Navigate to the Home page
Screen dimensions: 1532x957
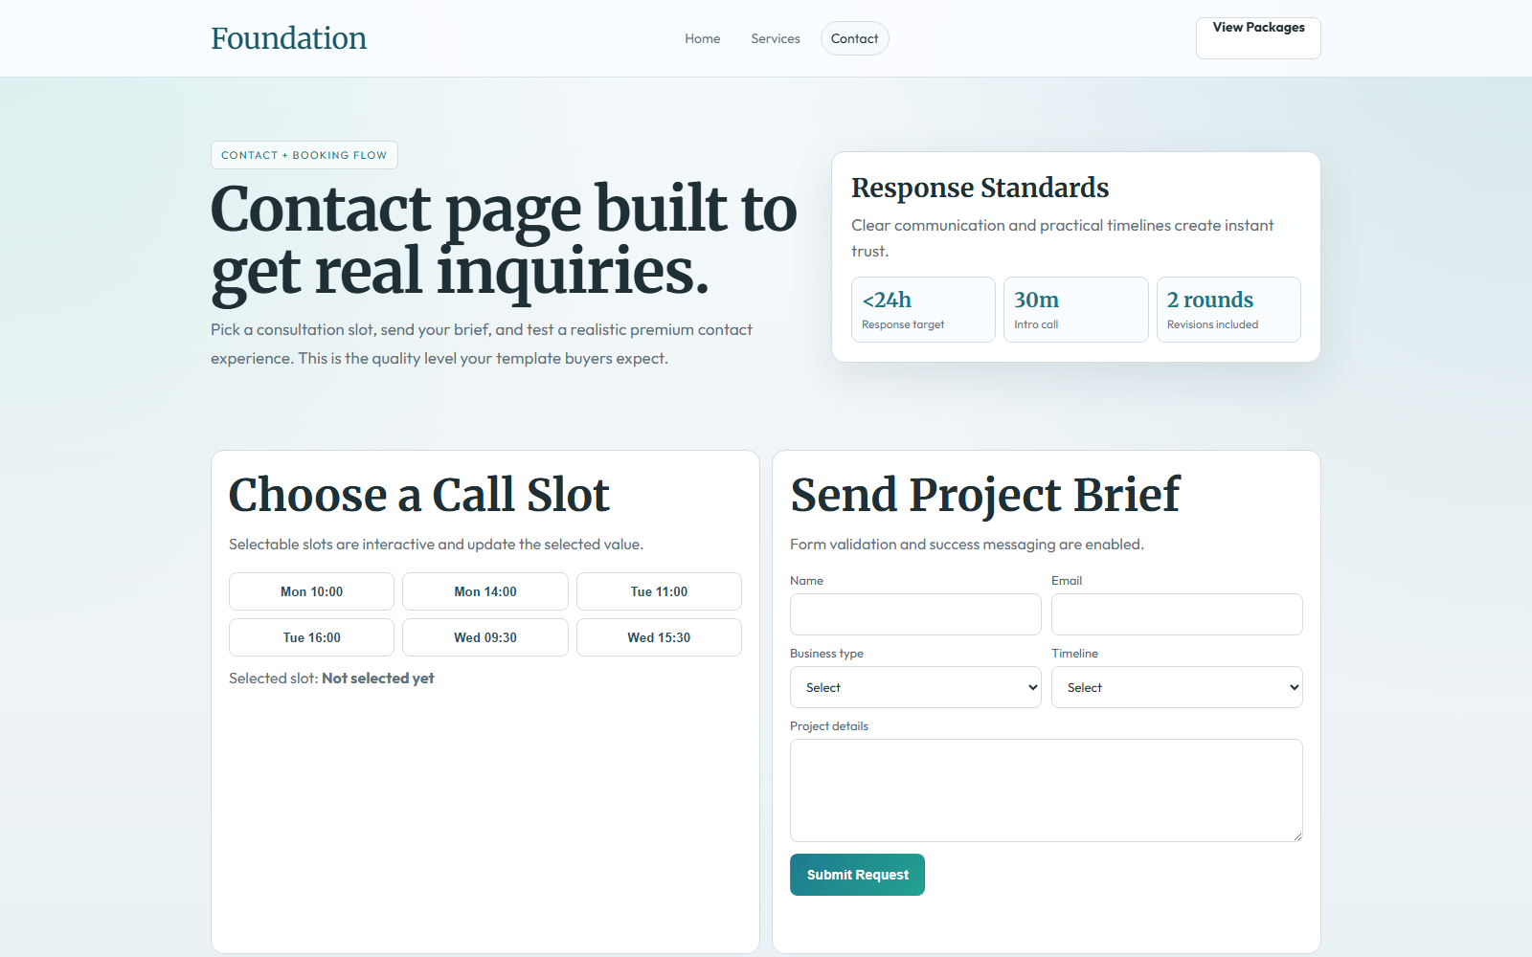[702, 38]
